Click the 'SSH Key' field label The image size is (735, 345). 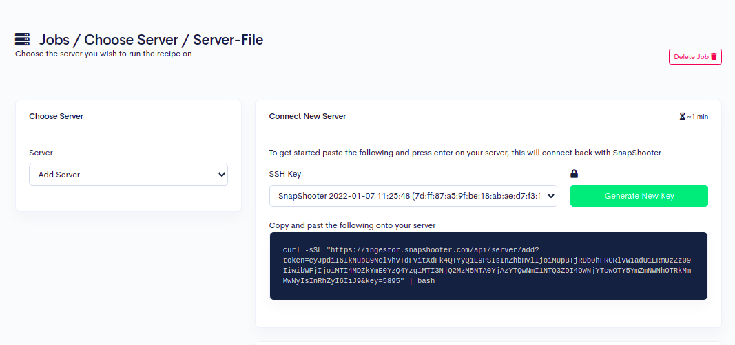click(x=285, y=174)
